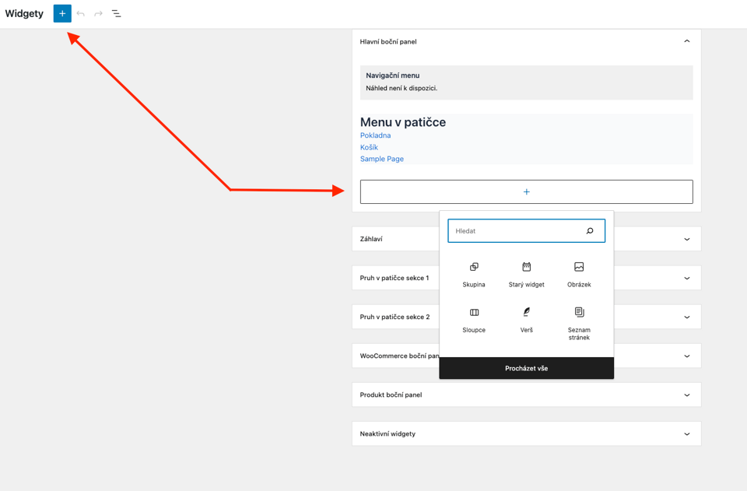
Task: Click the Procházet vše button
Action: [x=527, y=368]
